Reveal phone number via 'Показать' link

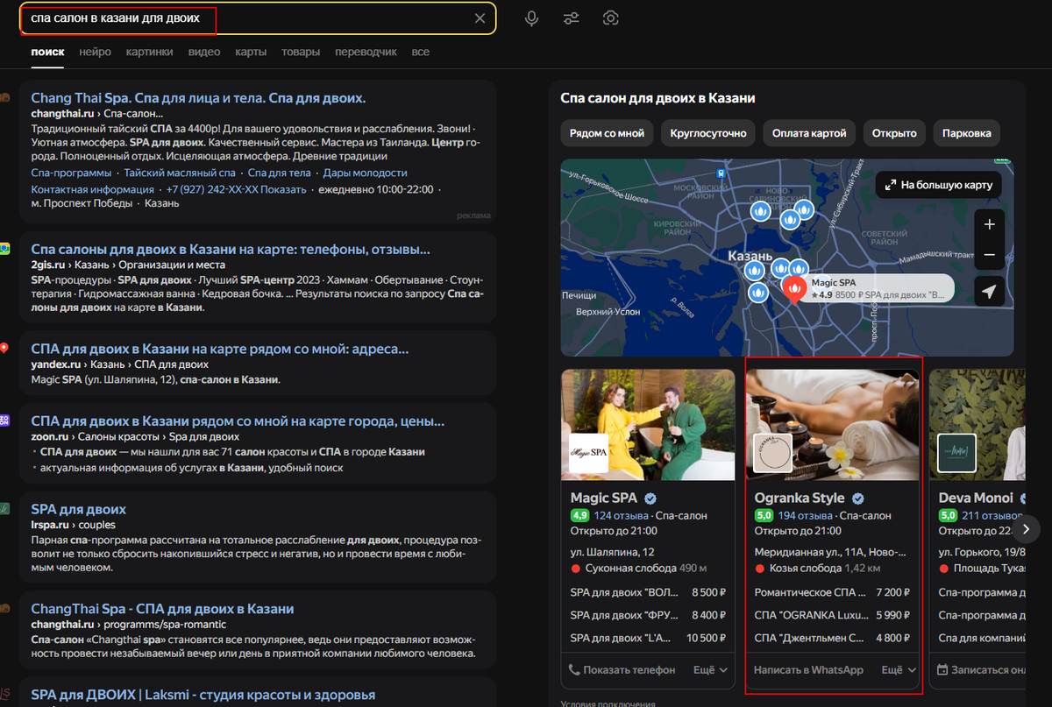282,189
